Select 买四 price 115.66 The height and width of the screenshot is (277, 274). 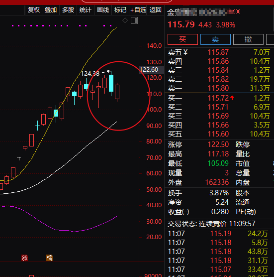218,125
